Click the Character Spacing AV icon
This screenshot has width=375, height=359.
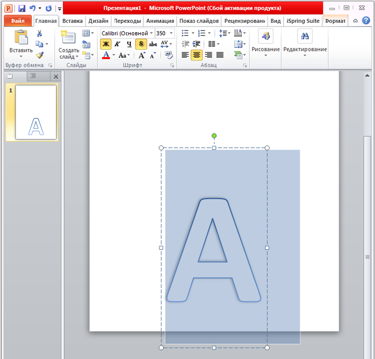tap(166, 44)
